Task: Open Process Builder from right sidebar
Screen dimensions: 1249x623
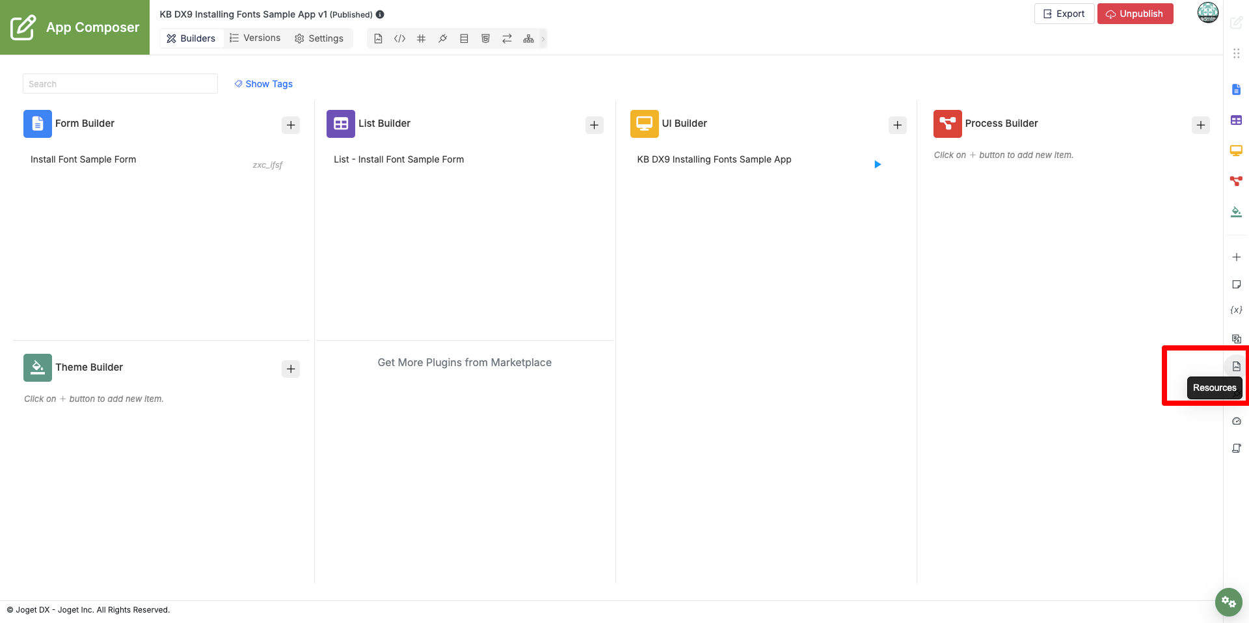Action: (x=1236, y=181)
